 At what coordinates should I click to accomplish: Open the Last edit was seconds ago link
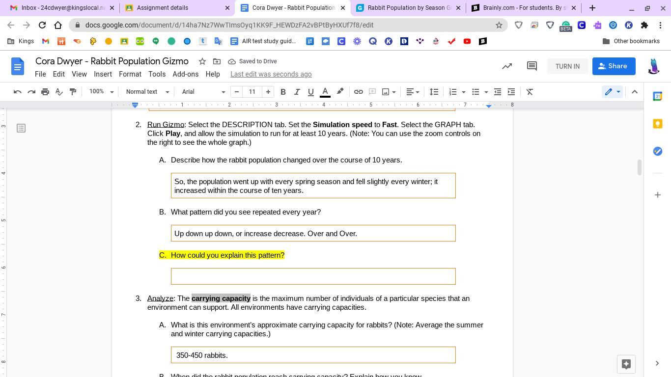click(271, 74)
